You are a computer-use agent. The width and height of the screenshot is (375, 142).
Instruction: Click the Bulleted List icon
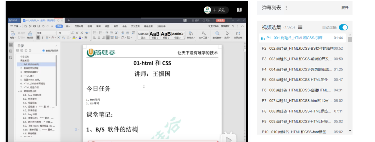[94, 33]
